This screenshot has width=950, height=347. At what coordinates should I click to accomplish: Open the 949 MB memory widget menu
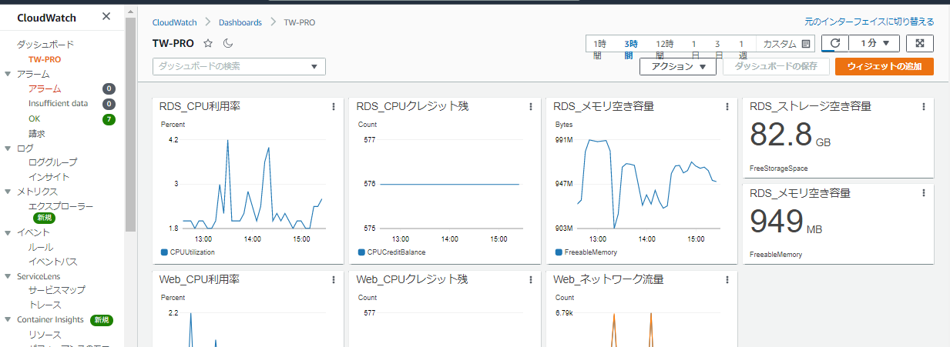(x=924, y=193)
